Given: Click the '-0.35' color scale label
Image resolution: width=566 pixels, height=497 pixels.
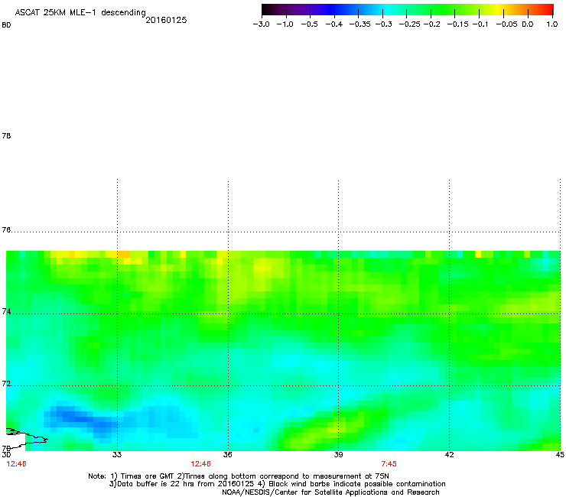Looking at the screenshot, I should click(x=360, y=24).
